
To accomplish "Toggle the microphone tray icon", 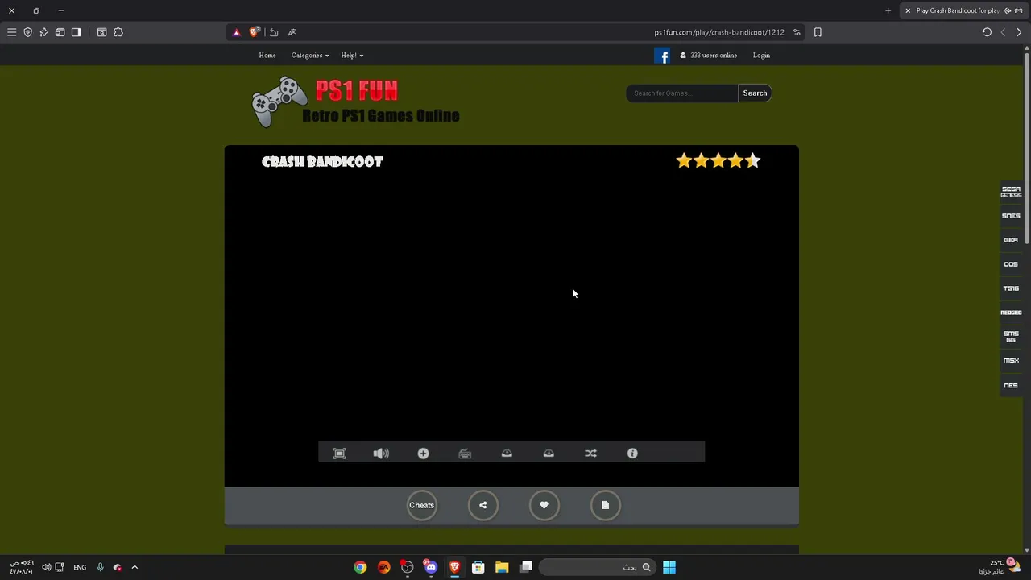I will tap(100, 567).
